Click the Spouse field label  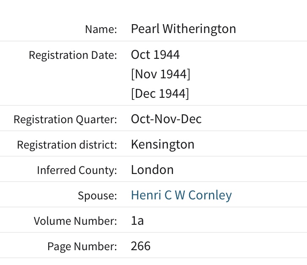97,196
